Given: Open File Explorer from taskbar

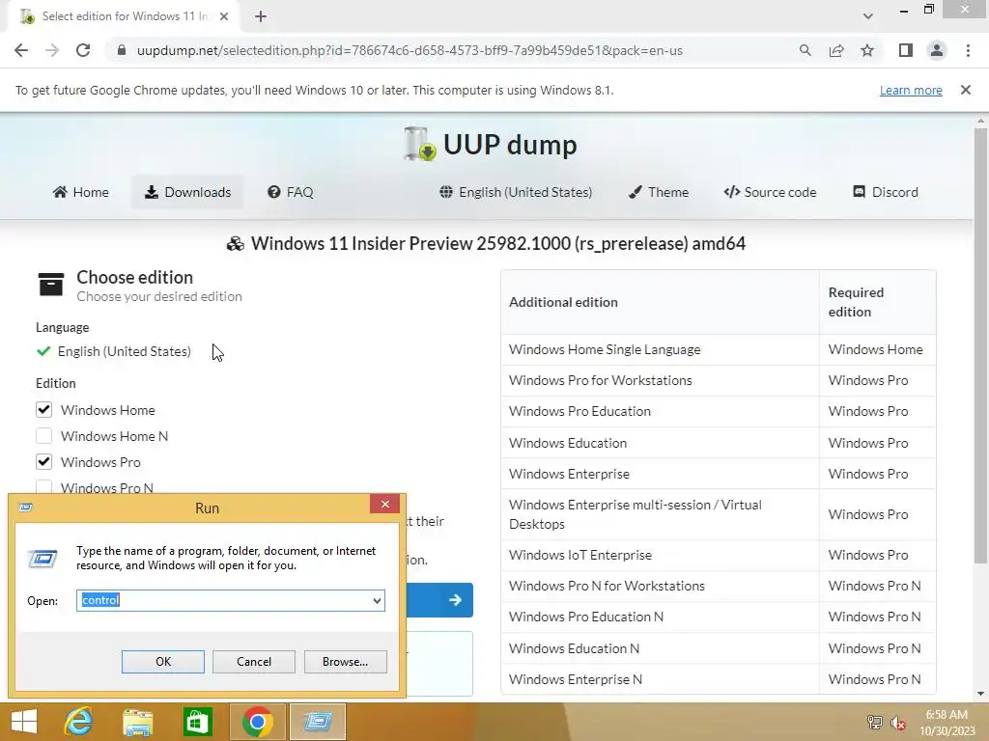Looking at the screenshot, I should tap(137, 722).
